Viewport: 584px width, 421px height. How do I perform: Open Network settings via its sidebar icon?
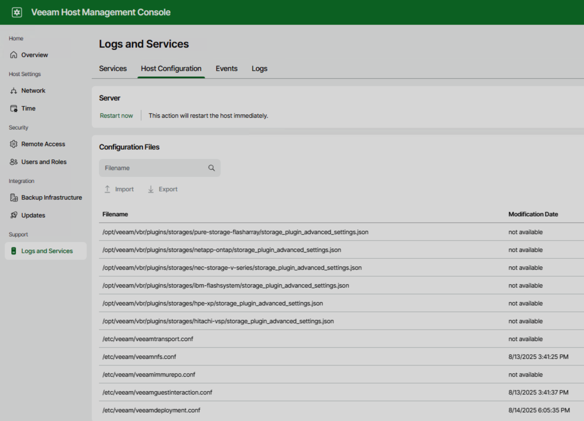point(14,90)
